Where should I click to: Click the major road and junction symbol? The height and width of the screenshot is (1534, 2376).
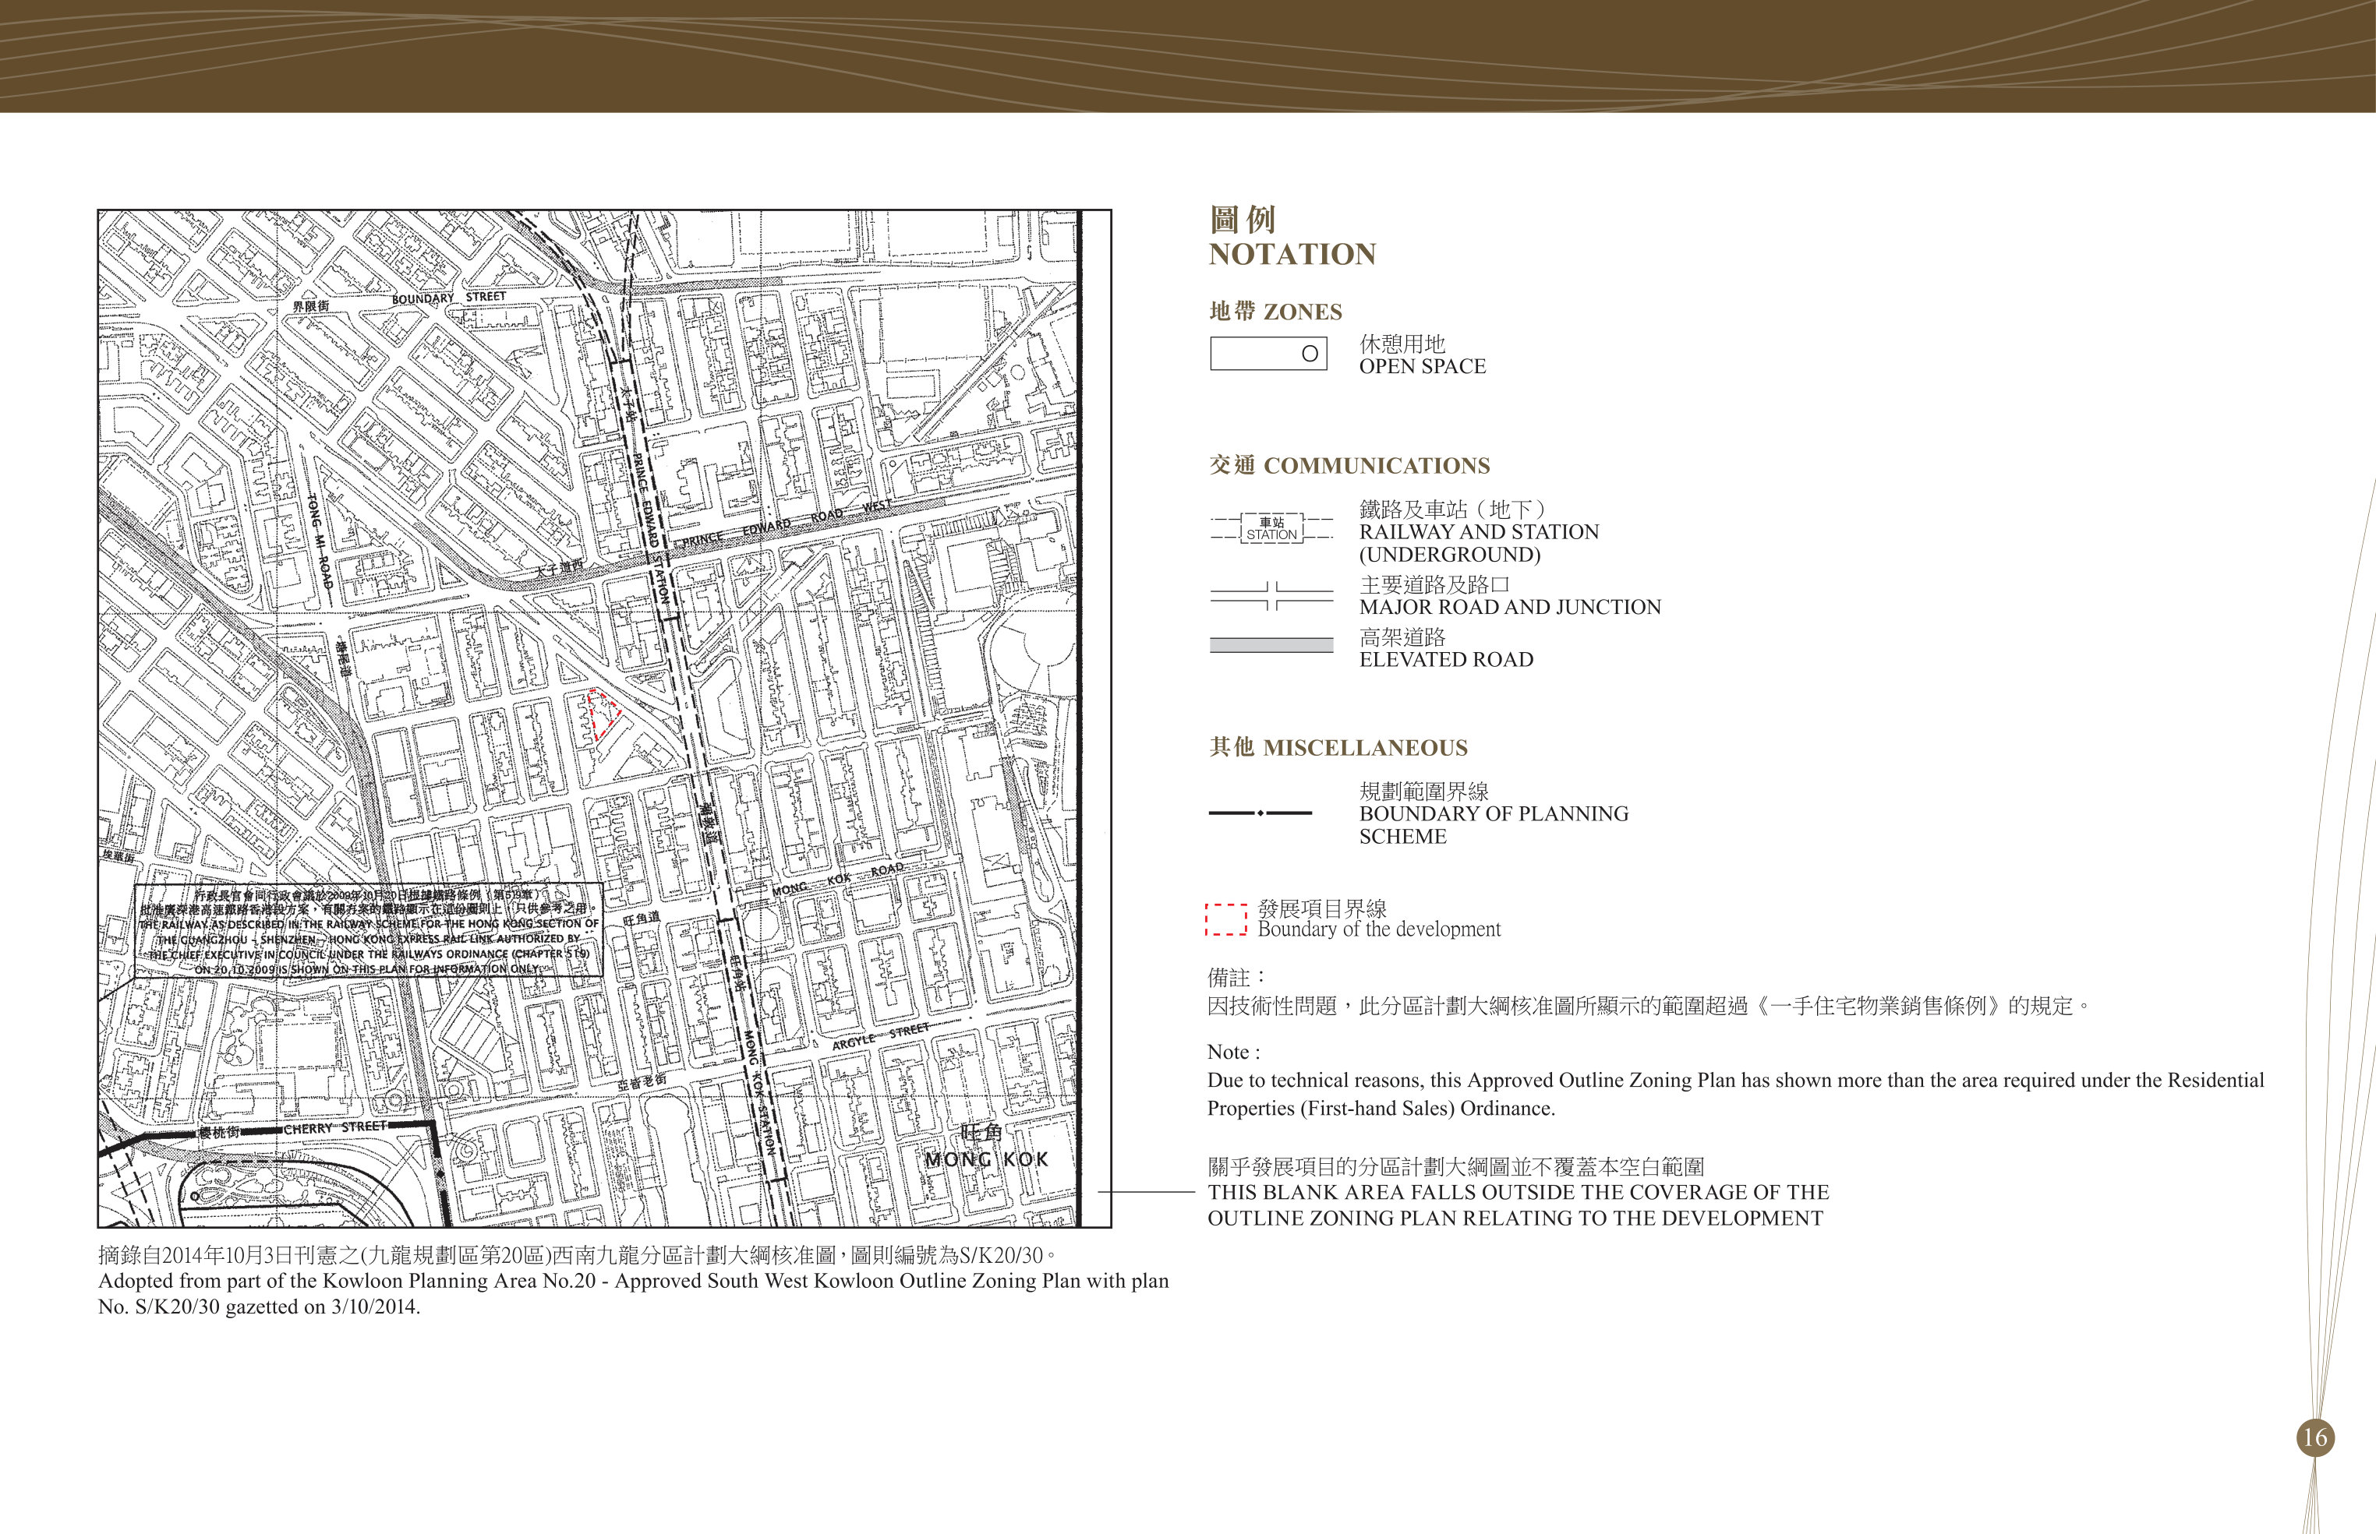coord(1271,596)
